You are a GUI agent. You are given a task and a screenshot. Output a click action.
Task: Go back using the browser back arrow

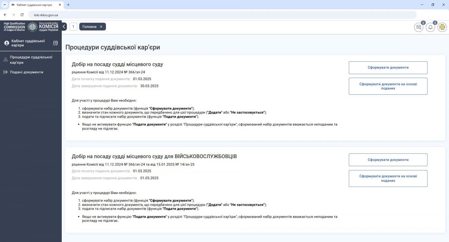tap(5, 15)
